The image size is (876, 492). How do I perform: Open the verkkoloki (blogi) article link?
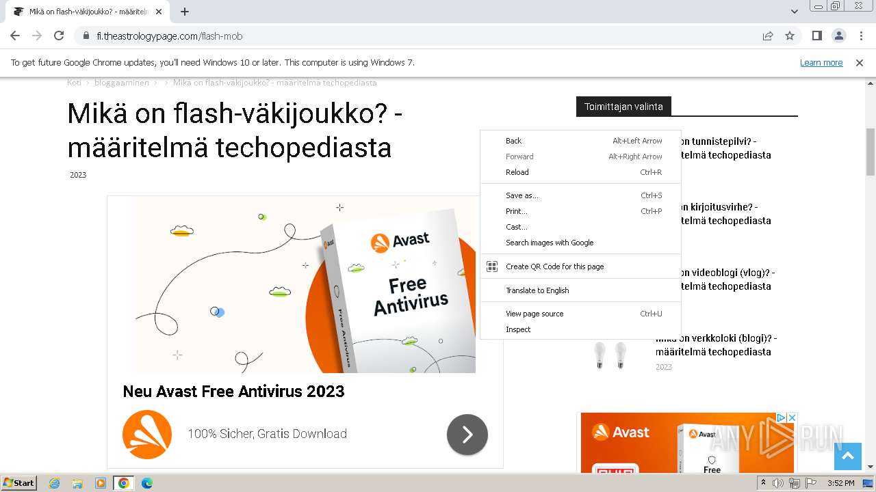pyautogui.click(x=716, y=345)
